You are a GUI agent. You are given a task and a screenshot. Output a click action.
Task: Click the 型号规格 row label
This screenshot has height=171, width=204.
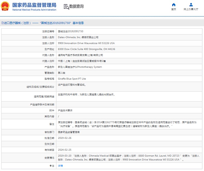49,79
